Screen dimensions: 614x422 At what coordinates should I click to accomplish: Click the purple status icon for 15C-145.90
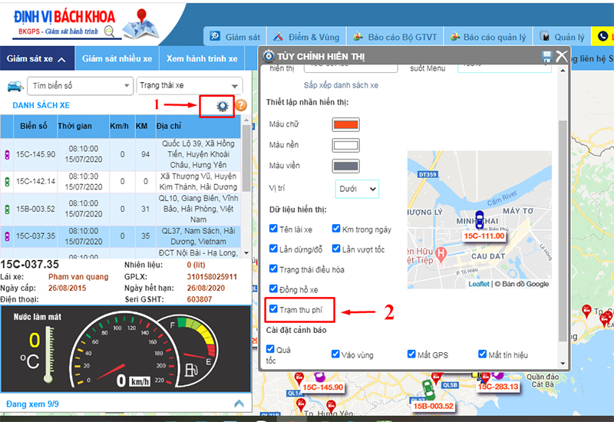[x=7, y=155]
